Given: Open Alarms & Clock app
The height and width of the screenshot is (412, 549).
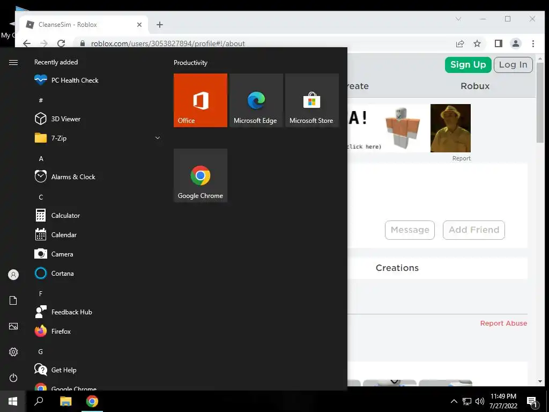Looking at the screenshot, I should coord(97,177).
